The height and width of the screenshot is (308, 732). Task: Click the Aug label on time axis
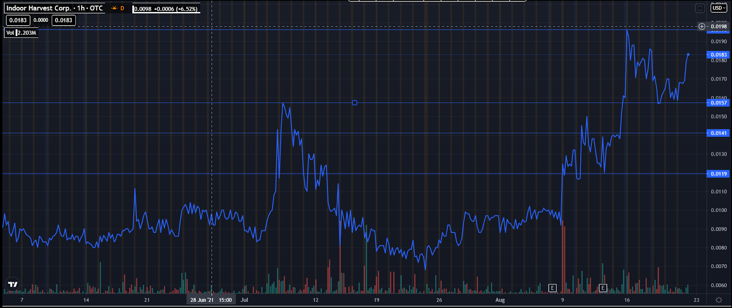tap(500, 300)
